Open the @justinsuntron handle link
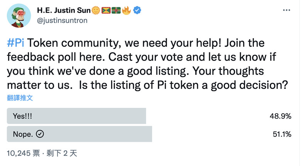The height and width of the screenshot is (166, 301). pyautogui.click(x=62, y=20)
